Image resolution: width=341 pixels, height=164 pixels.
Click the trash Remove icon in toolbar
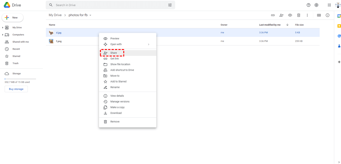tap(299, 15)
